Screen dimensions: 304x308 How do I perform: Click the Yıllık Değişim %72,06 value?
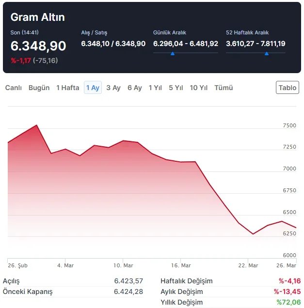288,302
